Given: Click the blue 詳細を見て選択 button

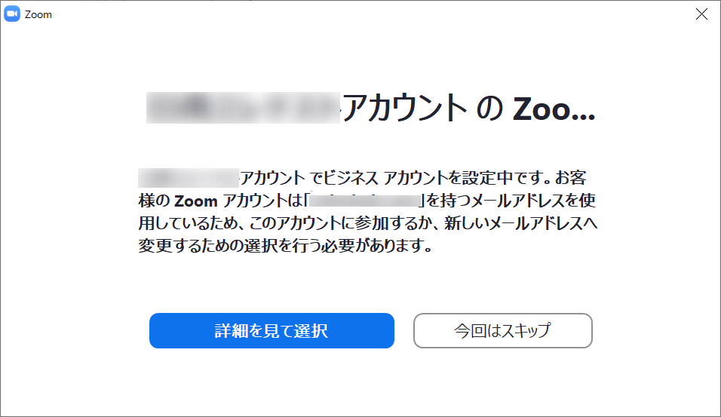Looking at the screenshot, I should pos(272,330).
